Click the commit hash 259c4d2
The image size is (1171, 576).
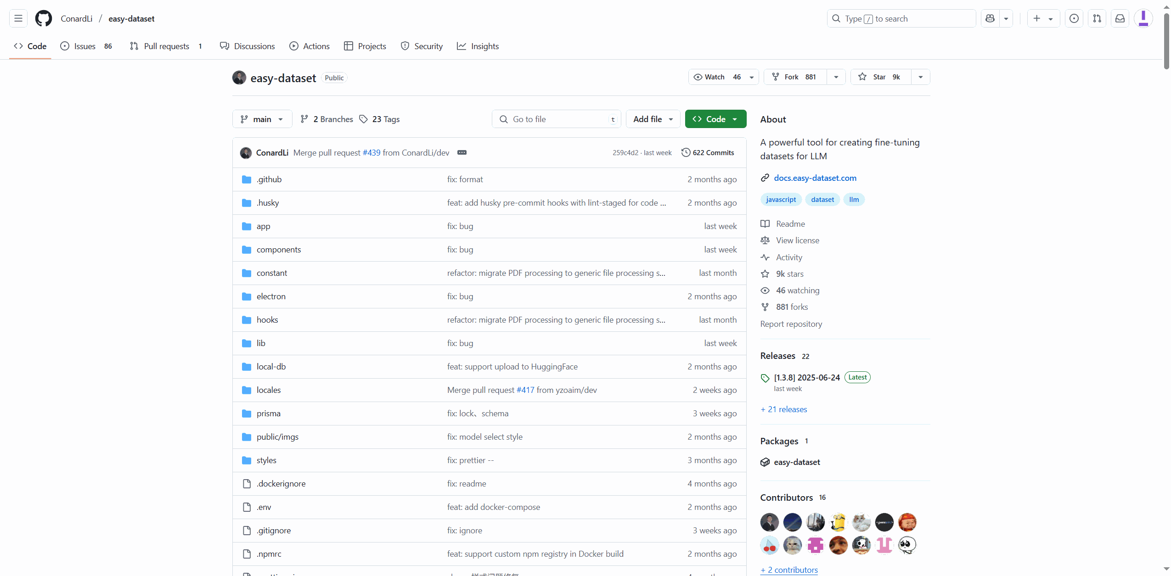(x=625, y=153)
